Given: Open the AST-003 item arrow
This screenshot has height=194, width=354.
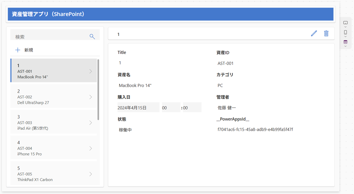Looking at the screenshot, I should (x=90, y=123).
